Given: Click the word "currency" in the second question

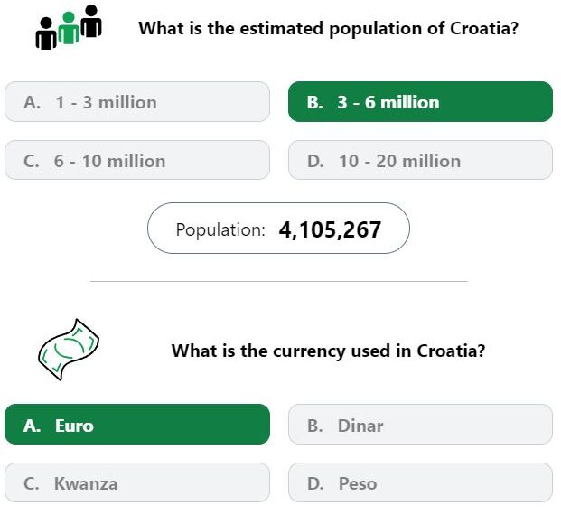Looking at the screenshot, I should coord(309,351).
